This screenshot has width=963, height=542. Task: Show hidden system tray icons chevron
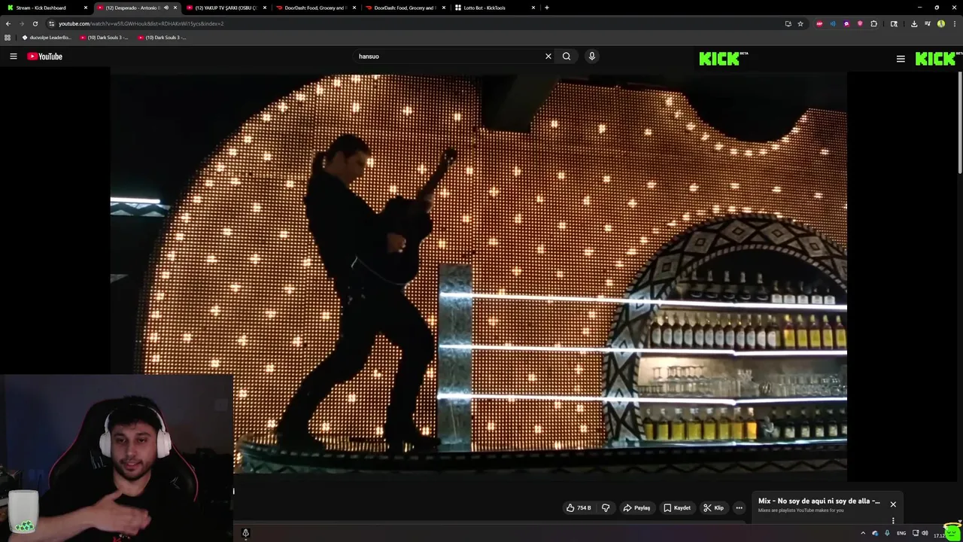tap(863, 533)
